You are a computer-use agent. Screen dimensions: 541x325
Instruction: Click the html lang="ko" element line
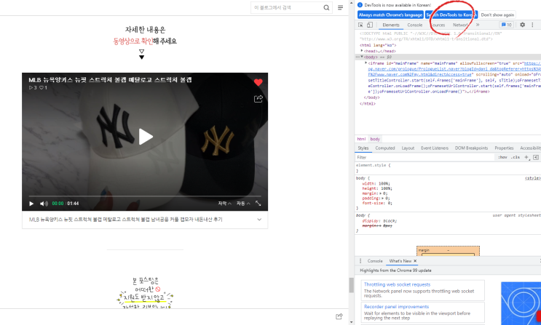[378, 45]
